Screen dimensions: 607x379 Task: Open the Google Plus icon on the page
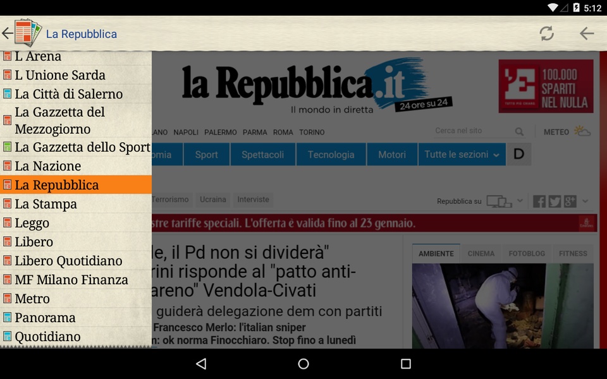coord(570,202)
